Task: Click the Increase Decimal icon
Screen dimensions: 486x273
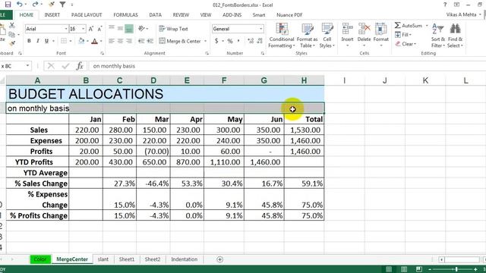Action: click(x=251, y=41)
